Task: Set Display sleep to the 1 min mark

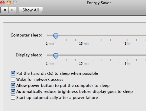Action: (49, 55)
